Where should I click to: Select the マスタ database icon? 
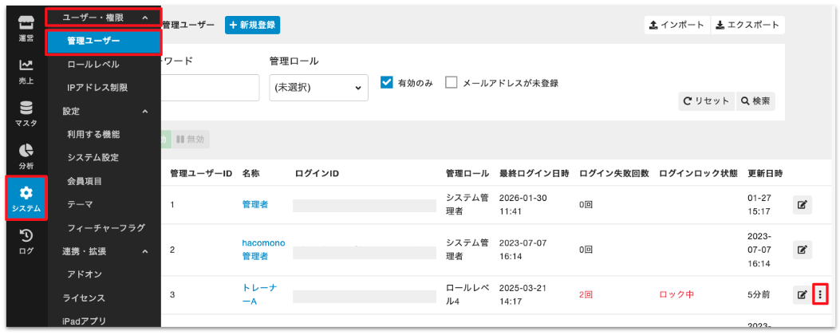pos(26,114)
